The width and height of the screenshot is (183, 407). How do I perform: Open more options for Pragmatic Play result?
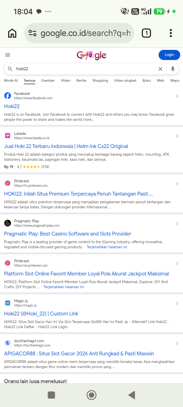pos(177,224)
